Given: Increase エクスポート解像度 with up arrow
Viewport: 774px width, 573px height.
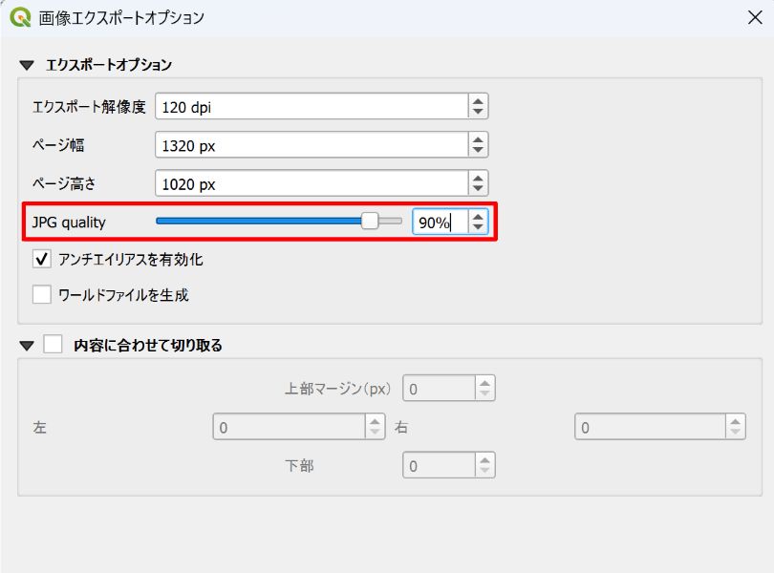Looking at the screenshot, I should coord(478,101).
